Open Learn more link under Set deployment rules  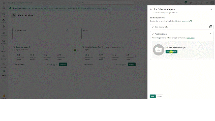point(187,21)
